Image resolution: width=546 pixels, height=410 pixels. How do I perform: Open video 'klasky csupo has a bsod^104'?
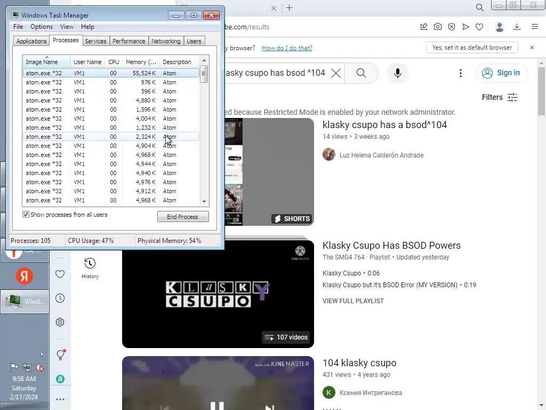[384, 125]
